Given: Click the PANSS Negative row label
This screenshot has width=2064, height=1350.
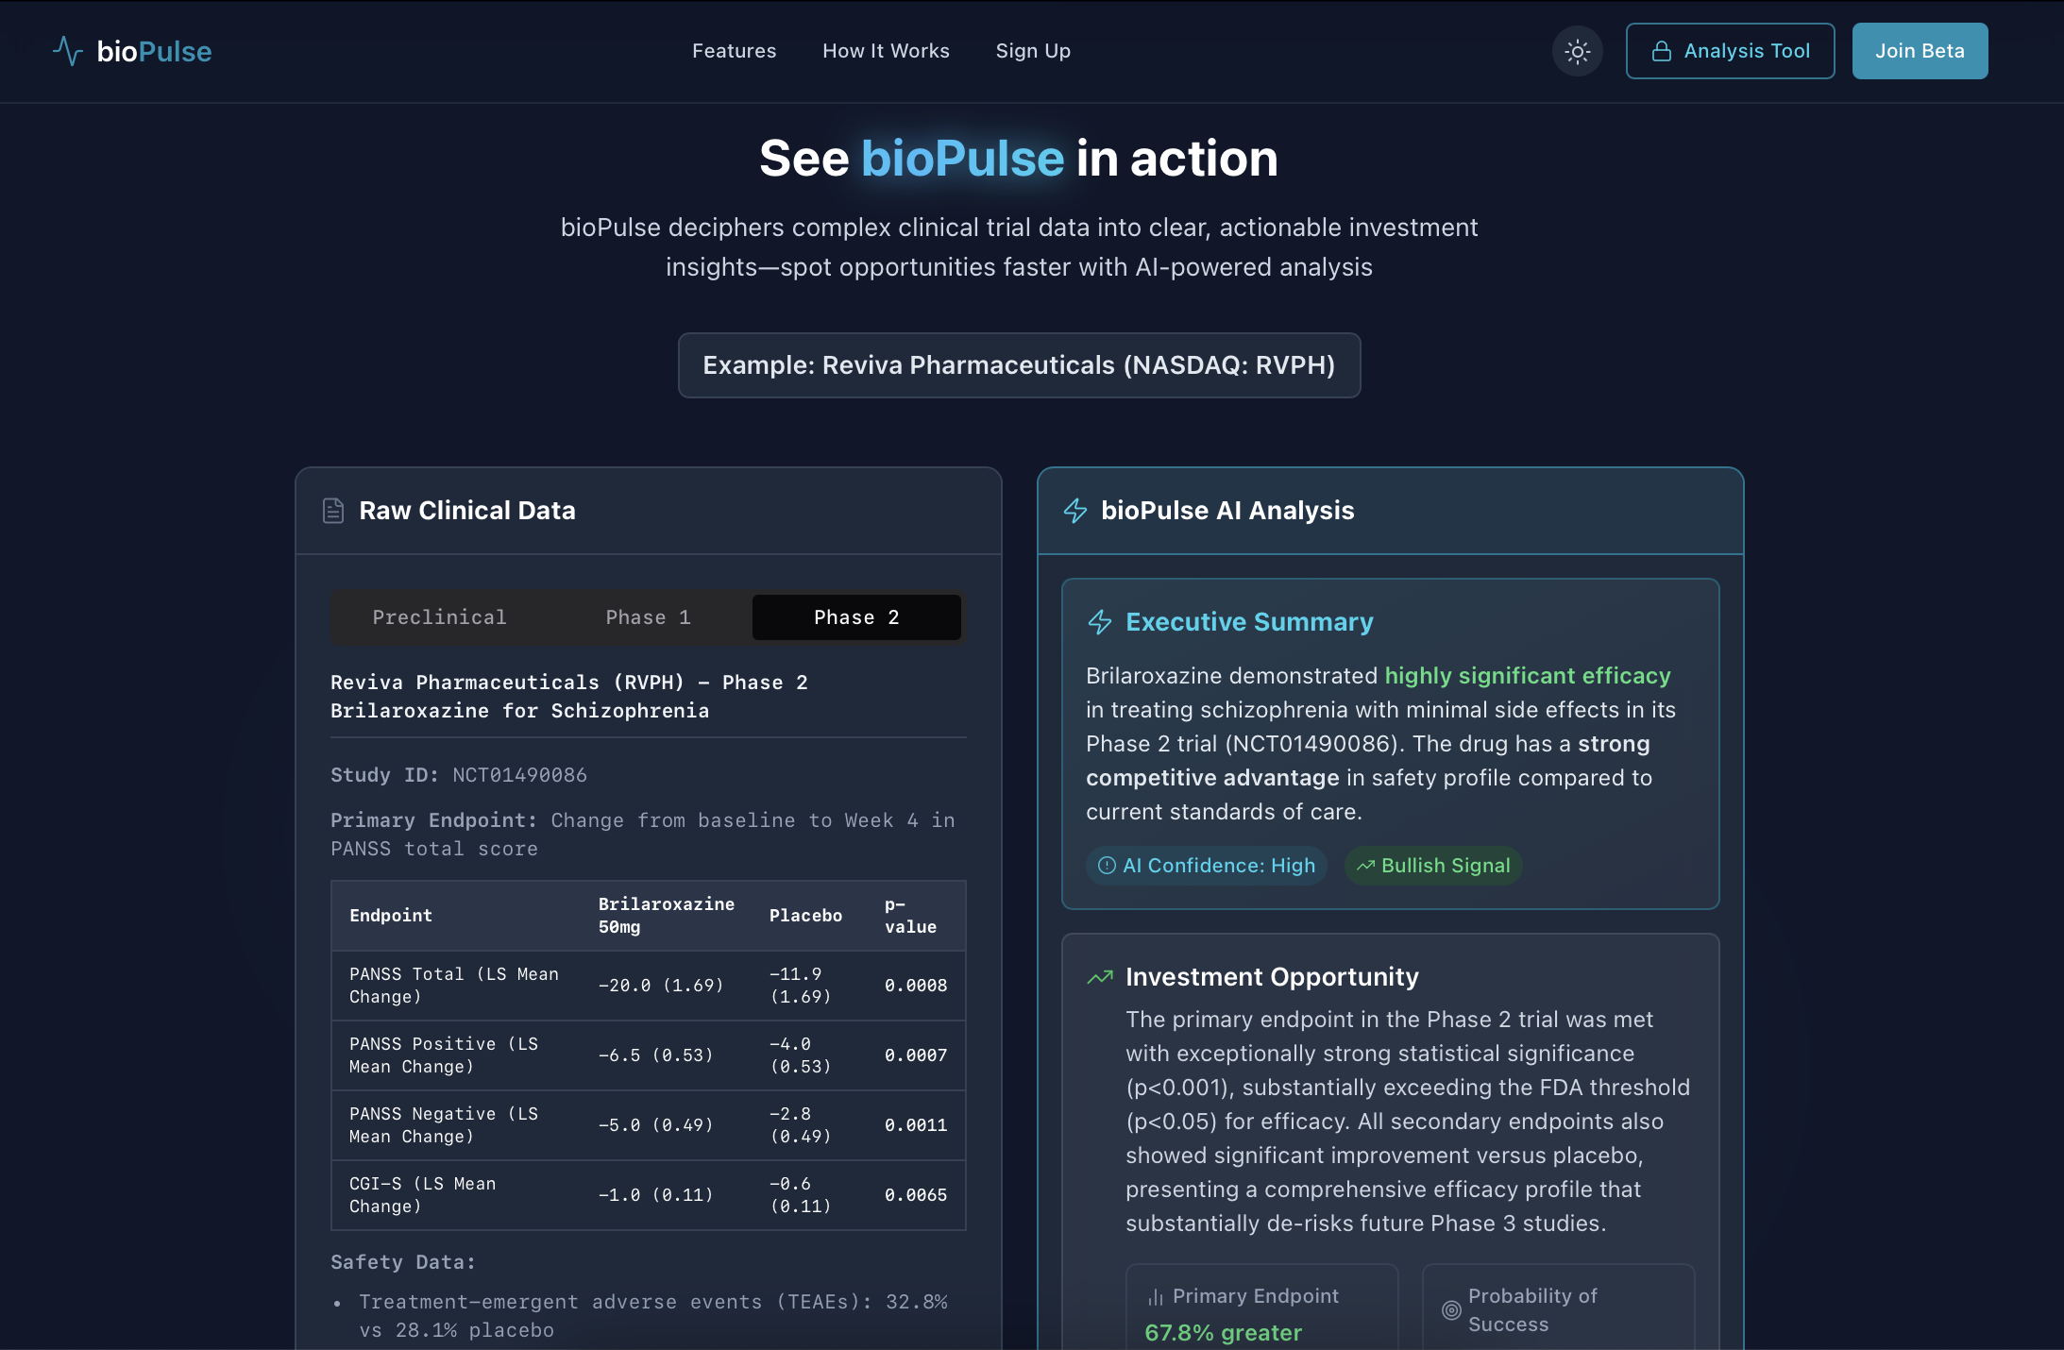Looking at the screenshot, I should tap(444, 1125).
